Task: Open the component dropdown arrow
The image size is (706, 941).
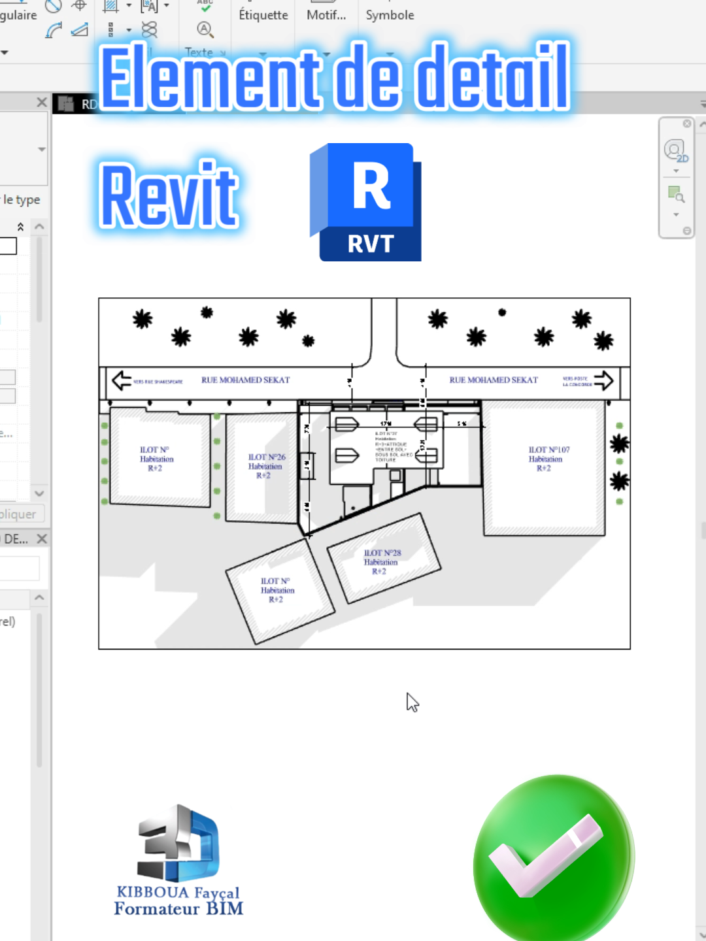Action: click(129, 30)
